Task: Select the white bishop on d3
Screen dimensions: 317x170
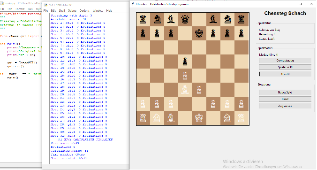Action: [185, 90]
